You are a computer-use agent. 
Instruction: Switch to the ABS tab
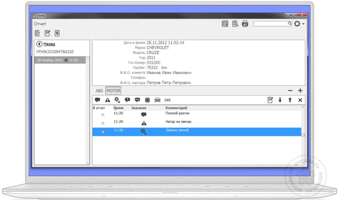tap(99, 90)
